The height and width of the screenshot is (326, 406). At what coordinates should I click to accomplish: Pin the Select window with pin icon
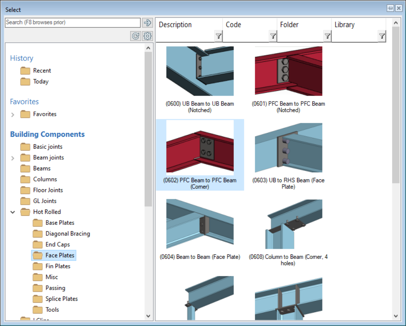pos(390,8)
